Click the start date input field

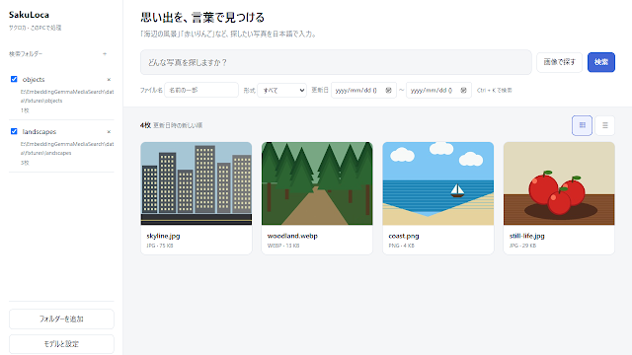pyautogui.click(x=363, y=90)
